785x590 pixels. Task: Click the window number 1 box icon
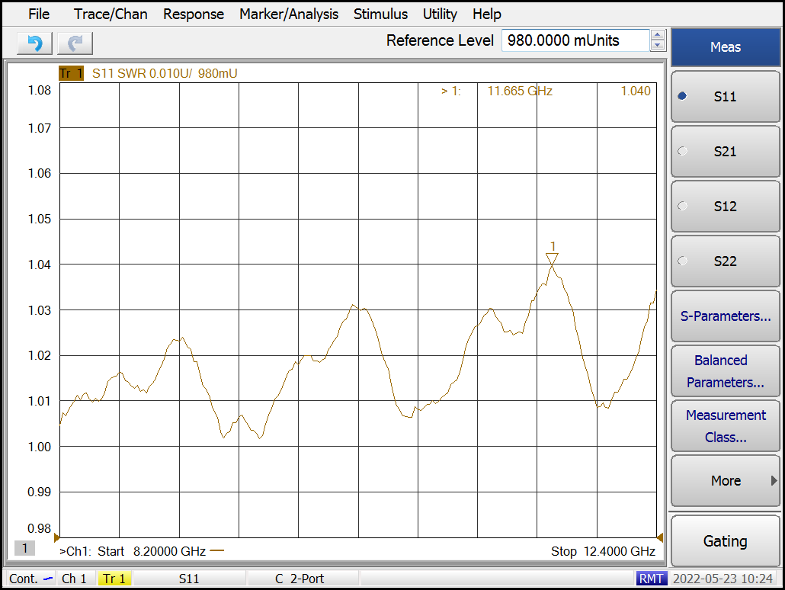tap(24, 548)
